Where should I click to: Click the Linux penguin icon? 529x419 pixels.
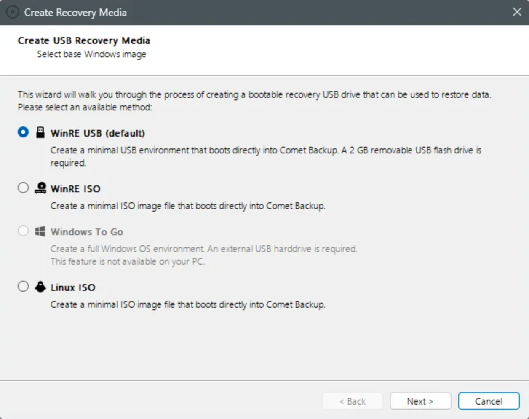tap(40, 287)
